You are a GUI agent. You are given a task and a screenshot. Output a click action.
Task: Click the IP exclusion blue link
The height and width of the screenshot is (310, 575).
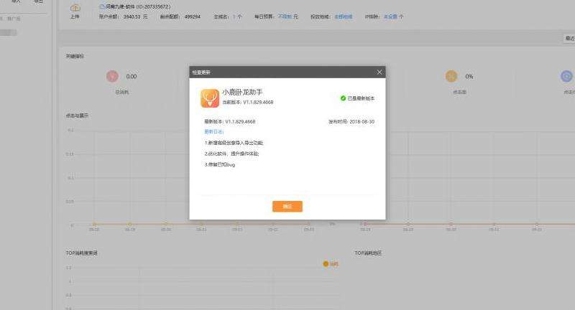coord(390,17)
